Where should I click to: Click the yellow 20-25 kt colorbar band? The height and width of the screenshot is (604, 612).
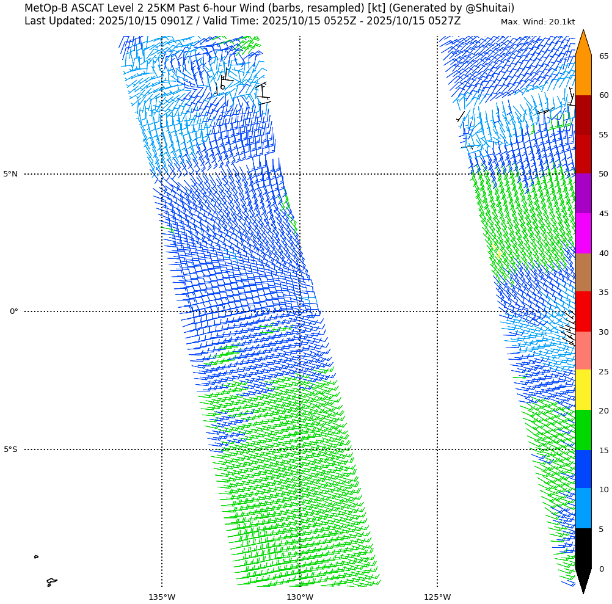click(x=583, y=390)
